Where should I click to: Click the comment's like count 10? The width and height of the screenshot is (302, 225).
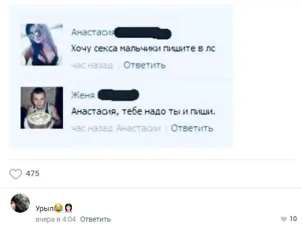(x=293, y=219)
